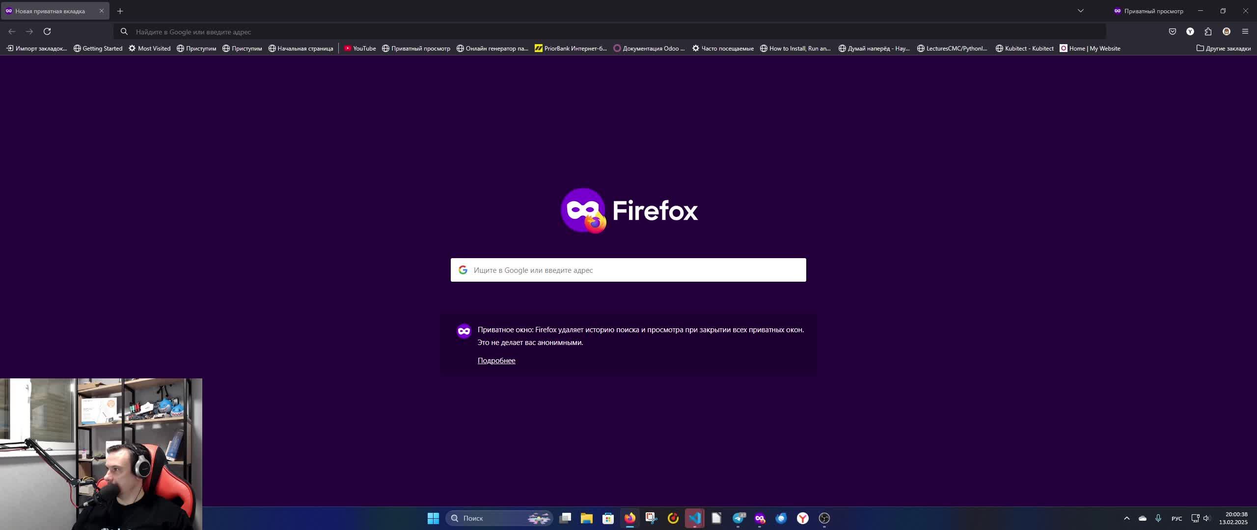
Task: Open the Extensions puzzle icon
Action: pos(1208,31)
